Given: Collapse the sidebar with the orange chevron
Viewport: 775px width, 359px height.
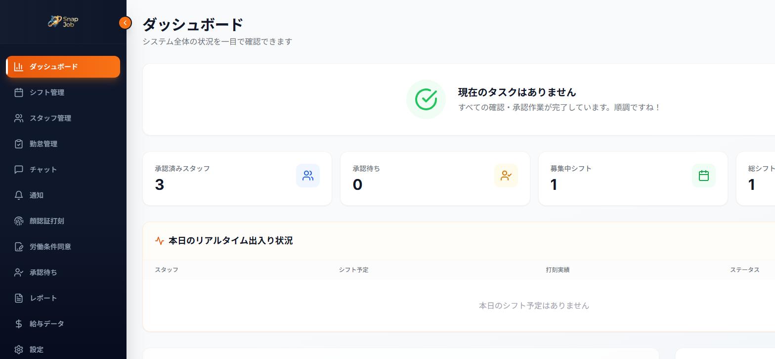Looking at the screenshot, I should (x=125, y=23).
